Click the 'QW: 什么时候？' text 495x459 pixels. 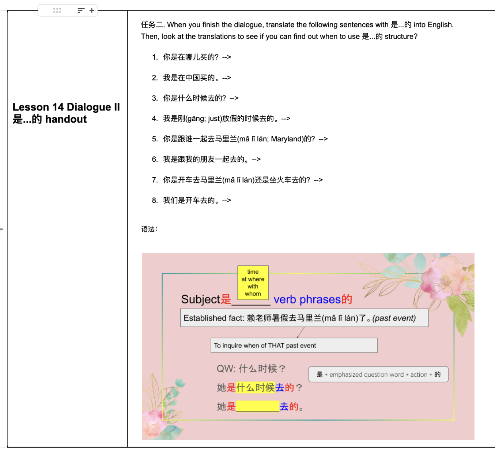[251, 369]
